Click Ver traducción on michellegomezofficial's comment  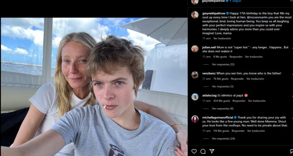[256, 131]
